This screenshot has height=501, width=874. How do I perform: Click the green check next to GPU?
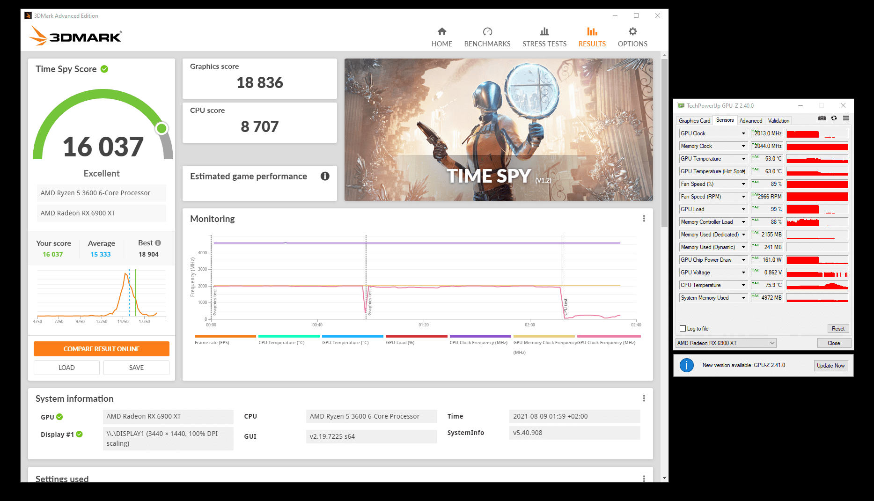[59, 417]
